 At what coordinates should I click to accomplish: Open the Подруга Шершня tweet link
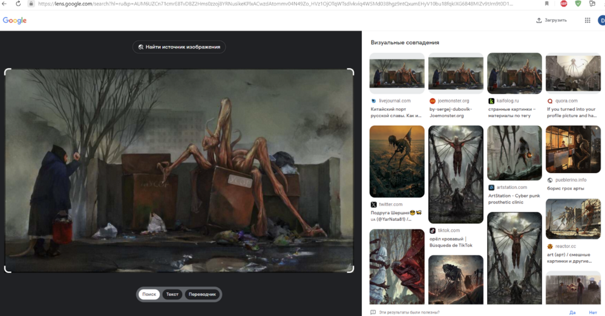point(396,216)
